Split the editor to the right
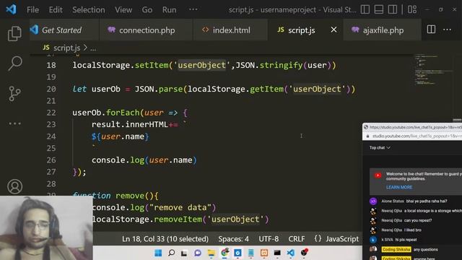The image size is (462, 260). (431, 30)
